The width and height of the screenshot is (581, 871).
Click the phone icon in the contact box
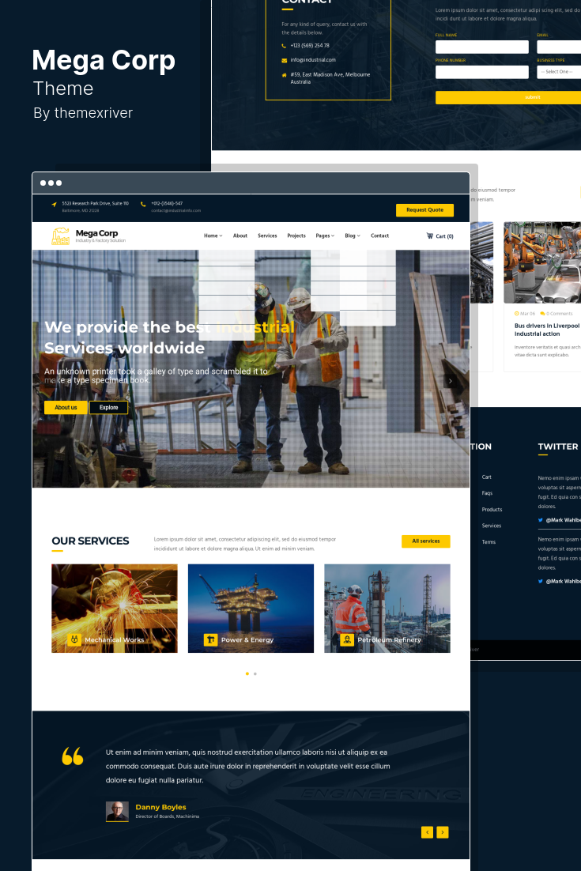coord(284,46)
